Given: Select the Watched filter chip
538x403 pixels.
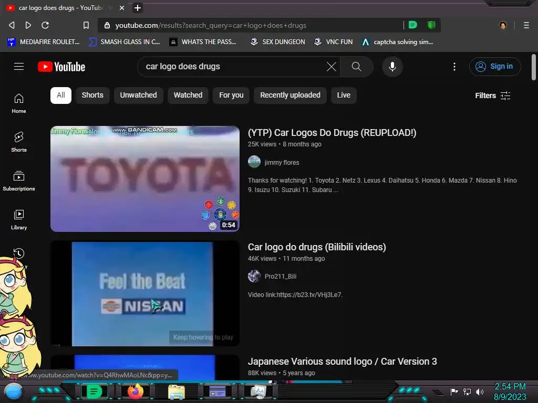Looking at the screenshot, I should pyautogui.click(x=188, y=96).
